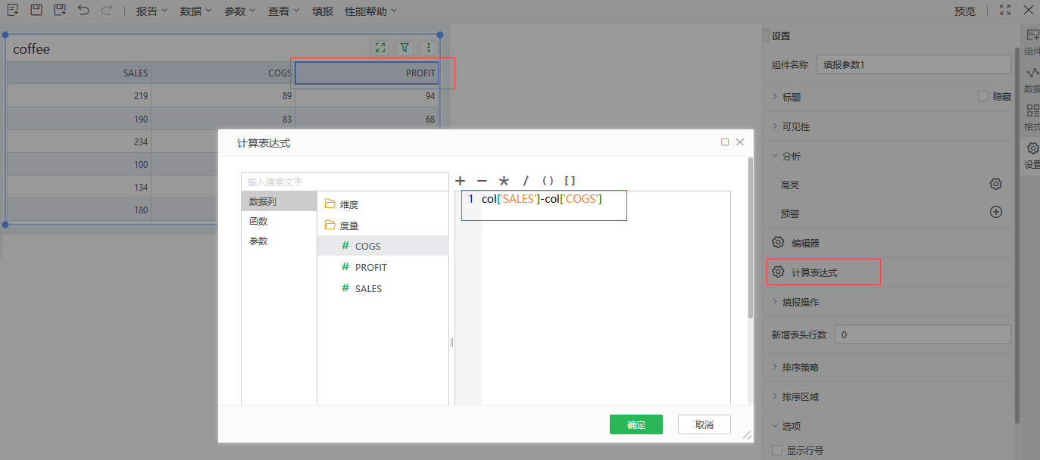Open the highlight (高亮) gear settings
The width and height of the screenshot is (1040, 460).
[996, 184]
